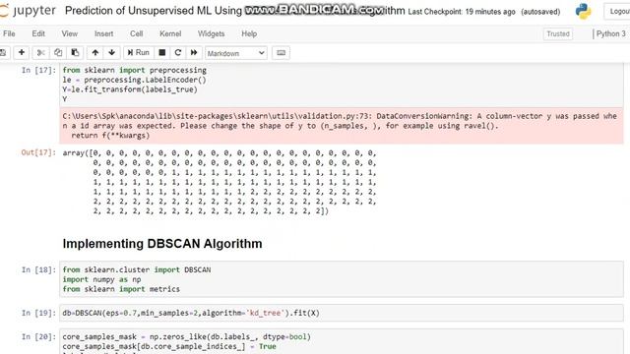
Task: Click the Logout button
Action: pos(618,11)
